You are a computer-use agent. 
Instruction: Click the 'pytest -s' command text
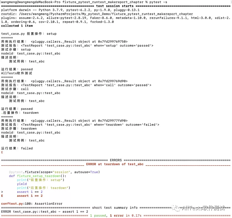pos(158,2)
